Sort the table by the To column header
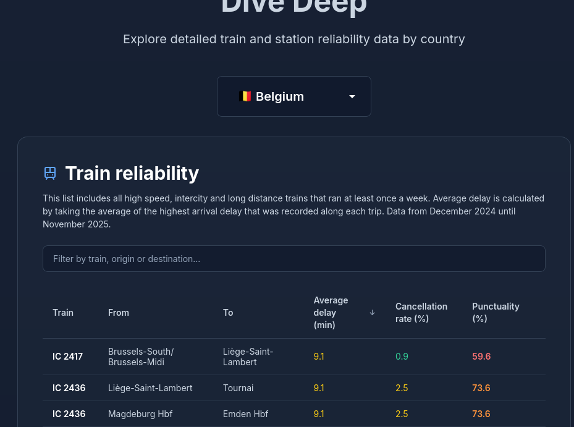Viewport: 574px width, 427px height. [x=228, y=312]
